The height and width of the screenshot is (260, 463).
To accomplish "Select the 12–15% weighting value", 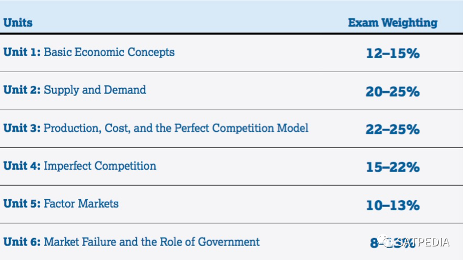I will click(x=393, y=53).
